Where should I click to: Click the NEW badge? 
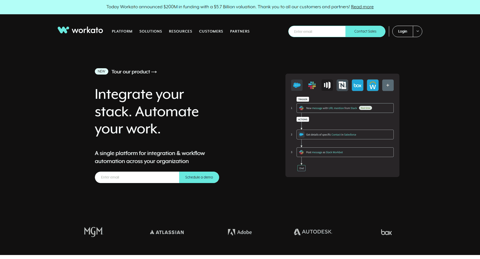pos(101,71)
